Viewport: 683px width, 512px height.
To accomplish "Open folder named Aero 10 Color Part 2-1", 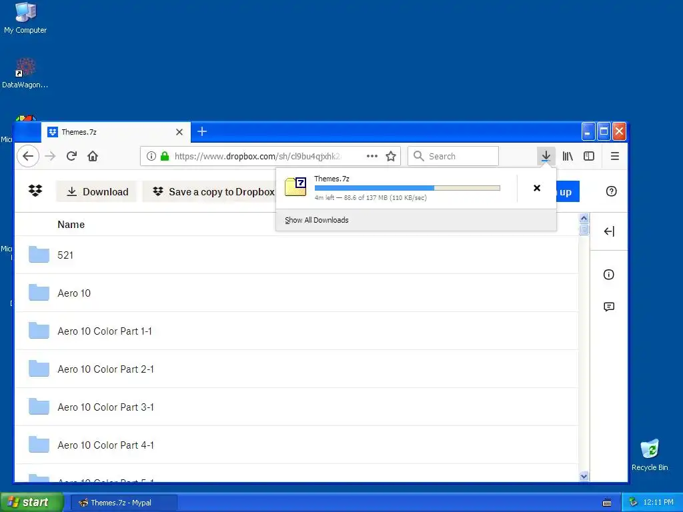I will click(105, 369).
